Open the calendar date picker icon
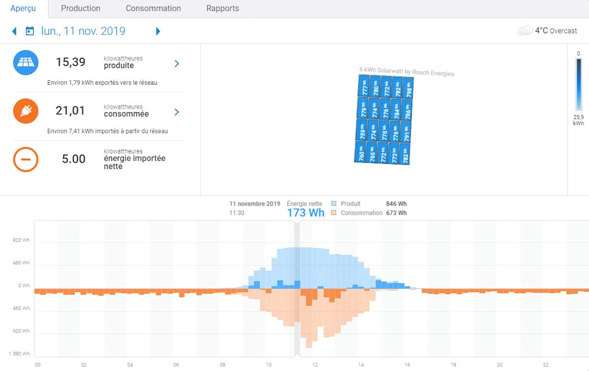Screen dimensions: 589x371 (30, 31)
